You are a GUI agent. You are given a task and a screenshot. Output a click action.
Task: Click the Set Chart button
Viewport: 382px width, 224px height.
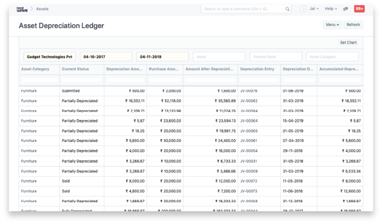[x=348, y=43]
